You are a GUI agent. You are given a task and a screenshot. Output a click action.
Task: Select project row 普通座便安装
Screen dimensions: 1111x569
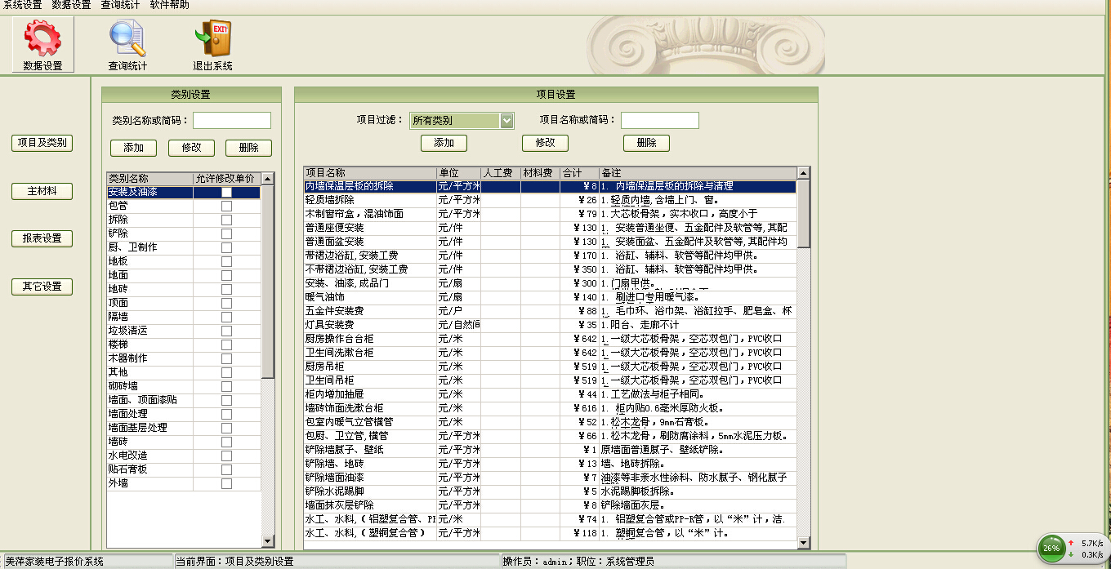[550, 229]
